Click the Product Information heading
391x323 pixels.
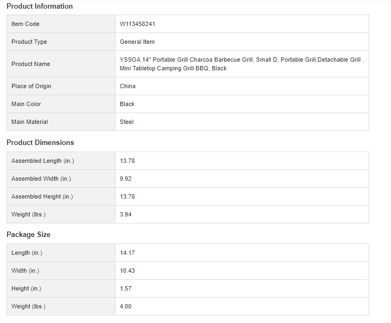click(x=40, y=6)
